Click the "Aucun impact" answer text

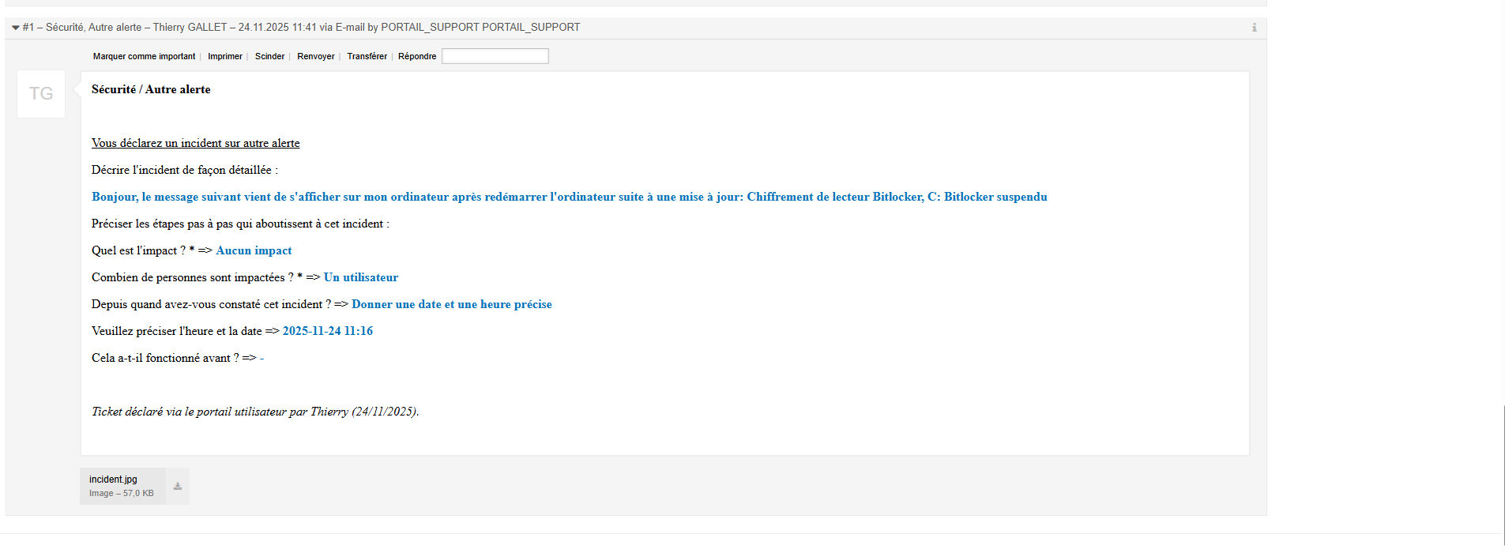tap(254, 251)
